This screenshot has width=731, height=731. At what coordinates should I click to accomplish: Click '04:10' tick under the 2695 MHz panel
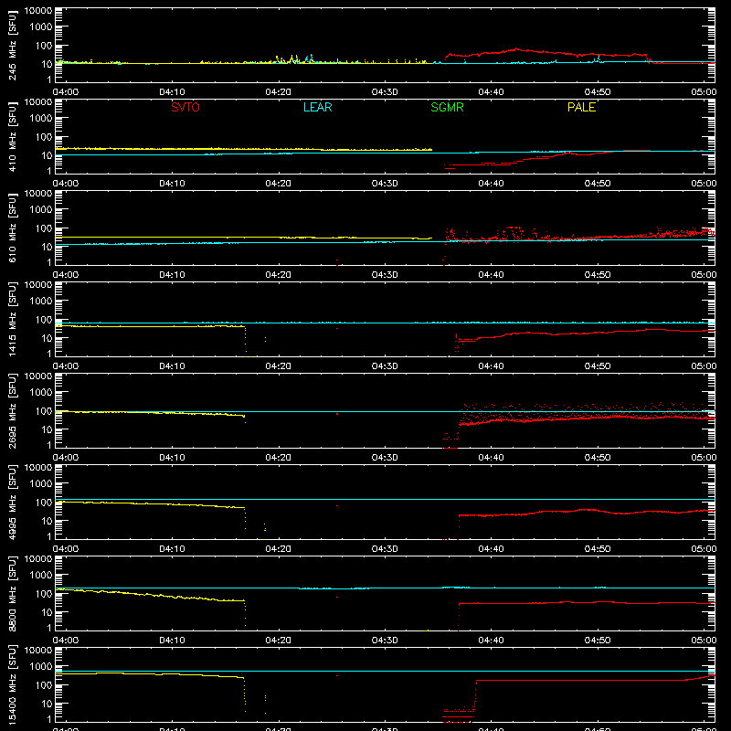(x=172, y=458)
